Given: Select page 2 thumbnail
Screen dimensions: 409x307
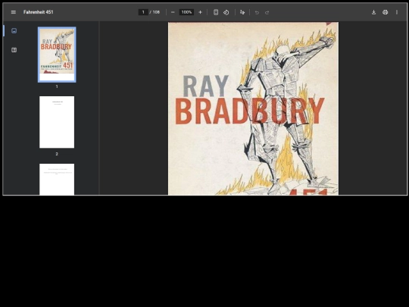Looking at the screenshot, I should (57, 122).
